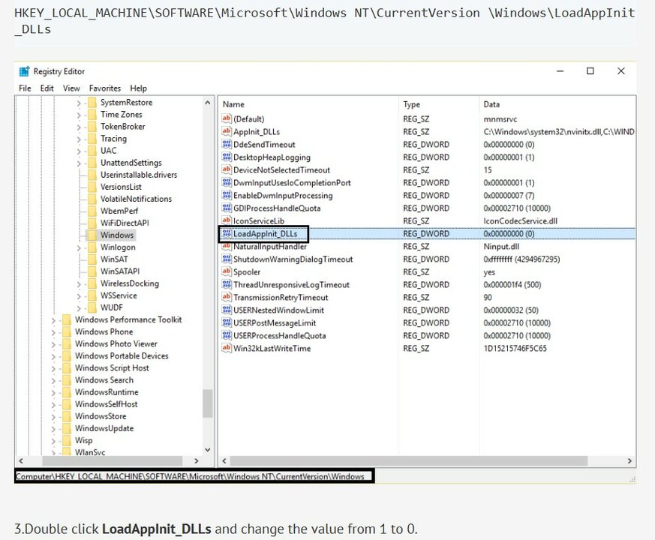Select the WiFiDirectAPI key
This screenshot has height=540, width=655.
click(125, 223)
